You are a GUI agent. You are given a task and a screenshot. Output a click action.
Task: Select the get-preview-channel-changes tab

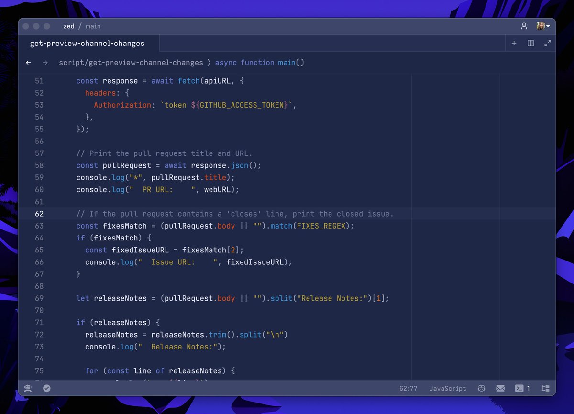tap(87, 43)
